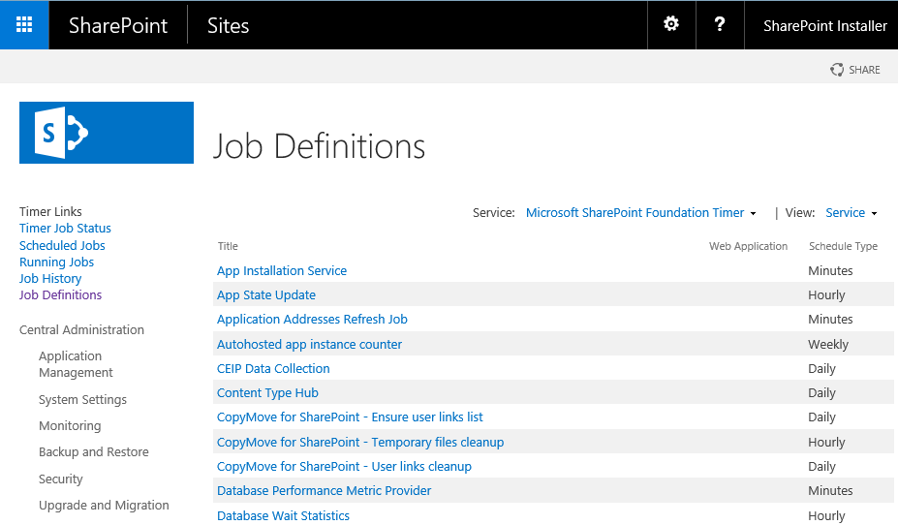The image size is (898, 525).
Task: Open CopyMove Temporary files cleanup job
Action: [x=360, y=443]
